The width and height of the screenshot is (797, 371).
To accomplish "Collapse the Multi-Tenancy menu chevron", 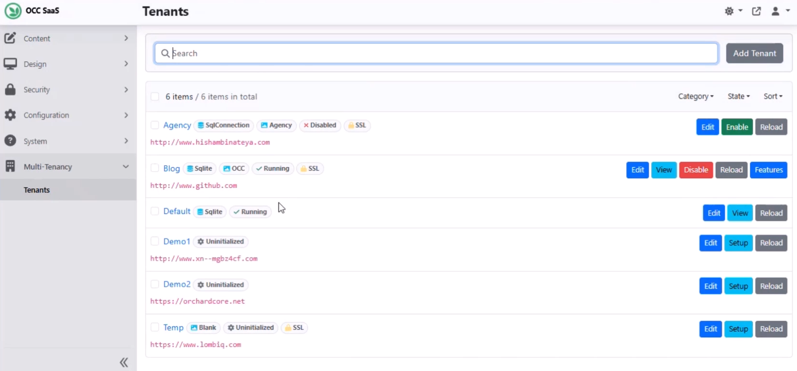I will point(126,166).
